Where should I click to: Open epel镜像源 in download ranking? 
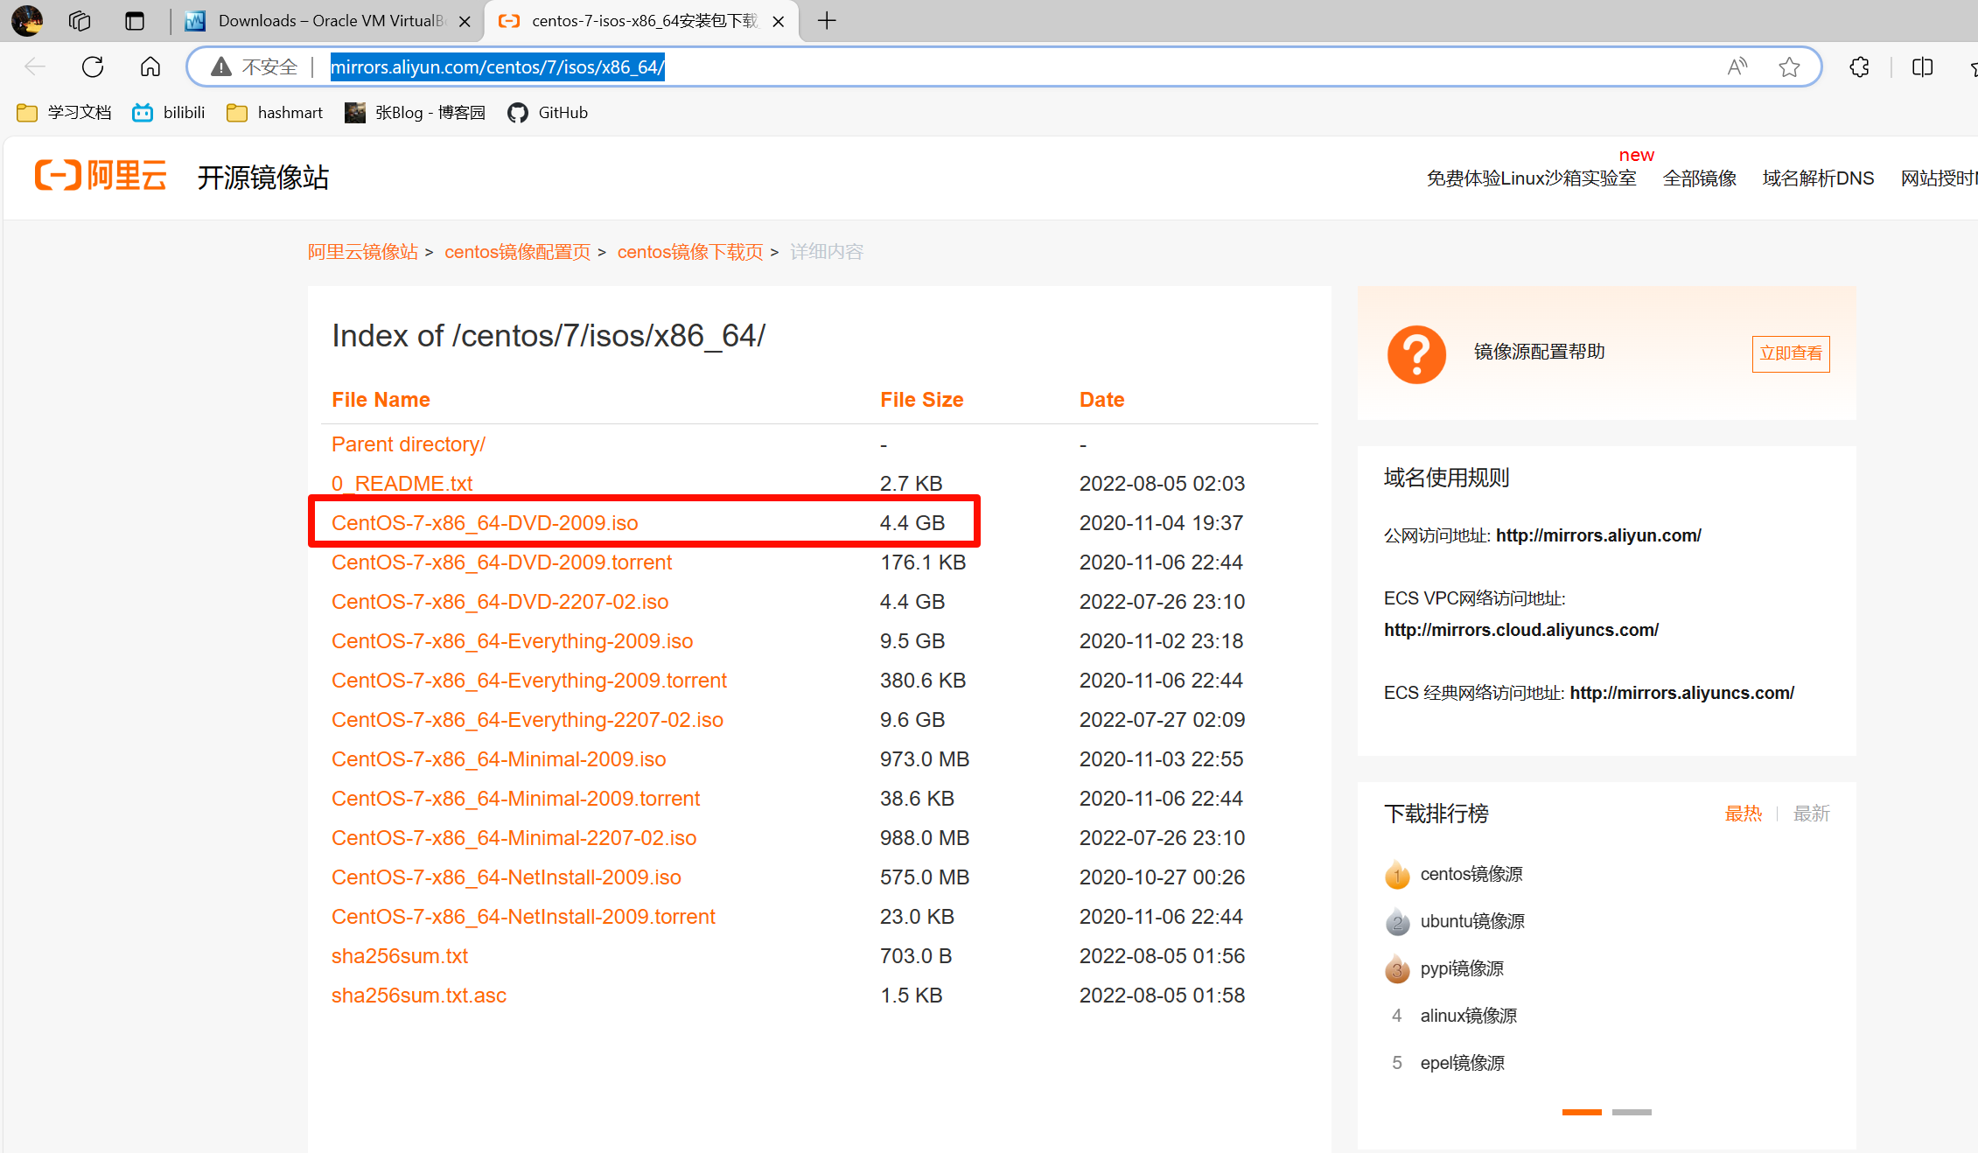coord(1463,1063)
